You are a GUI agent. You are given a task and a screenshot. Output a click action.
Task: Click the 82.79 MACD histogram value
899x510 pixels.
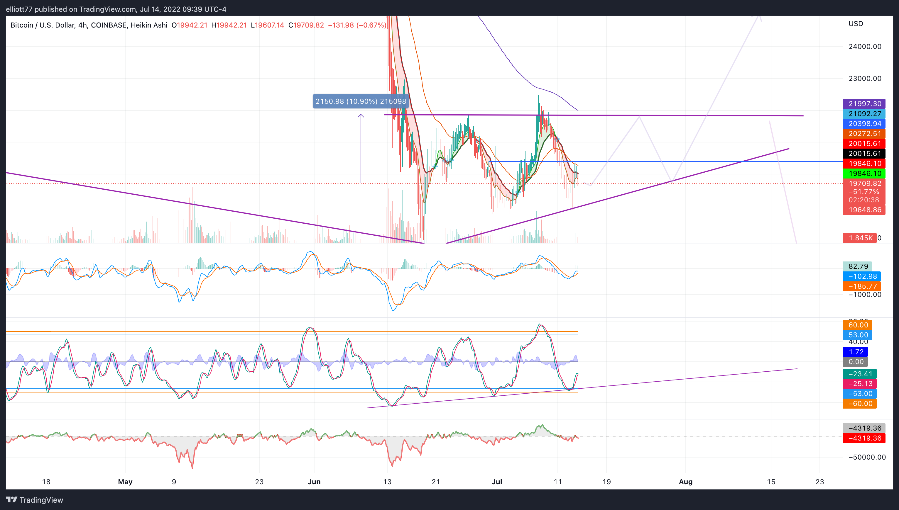(x=857, y=266)
